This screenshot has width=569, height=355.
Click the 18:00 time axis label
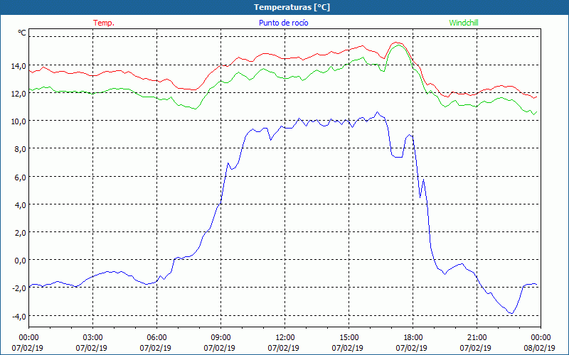point(413,338)
